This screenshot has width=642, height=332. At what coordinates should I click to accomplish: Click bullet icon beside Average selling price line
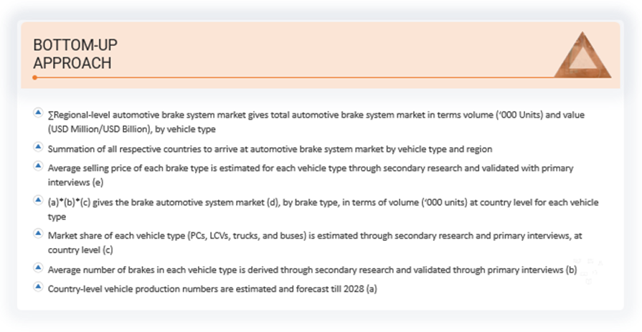37,166
